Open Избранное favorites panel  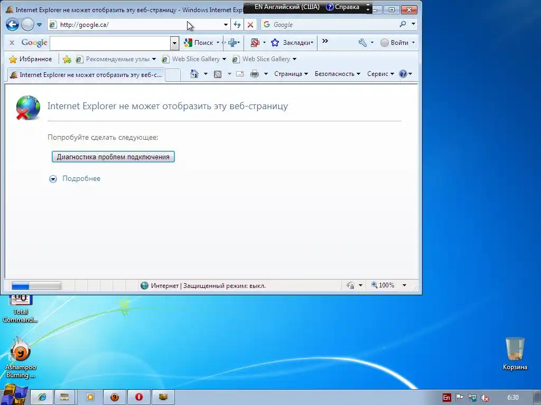point(30,59)
